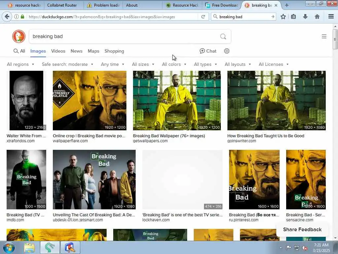Viewport: 338px width, 254px height.
Task: Click the go arrow in the browser search box
Action: (273, 17)
